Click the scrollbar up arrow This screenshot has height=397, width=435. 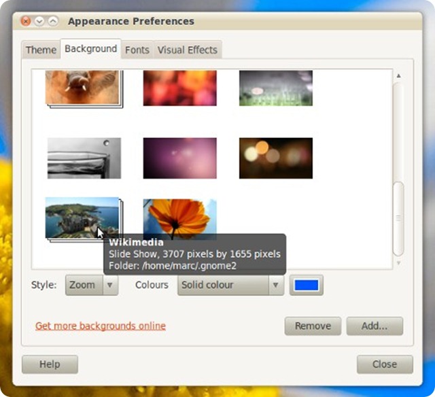pos(399,75)
